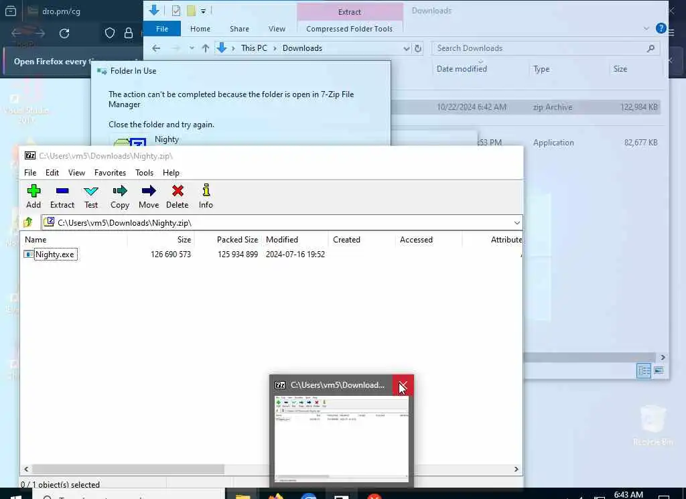
Task: Open the File tab in Explorer ribbon
Action: (x=162, y=29)
